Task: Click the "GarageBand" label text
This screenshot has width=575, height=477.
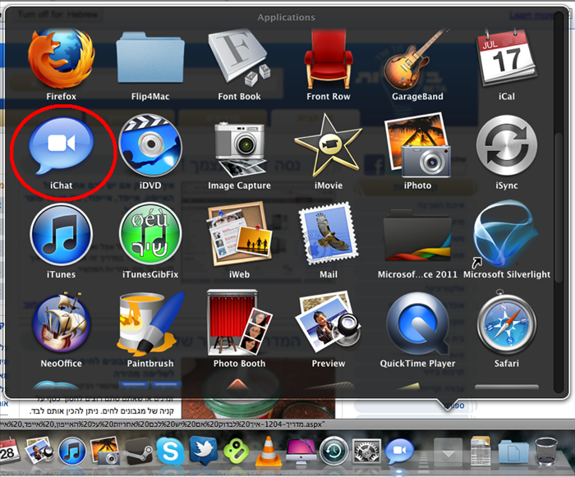Action: point(417,96)
